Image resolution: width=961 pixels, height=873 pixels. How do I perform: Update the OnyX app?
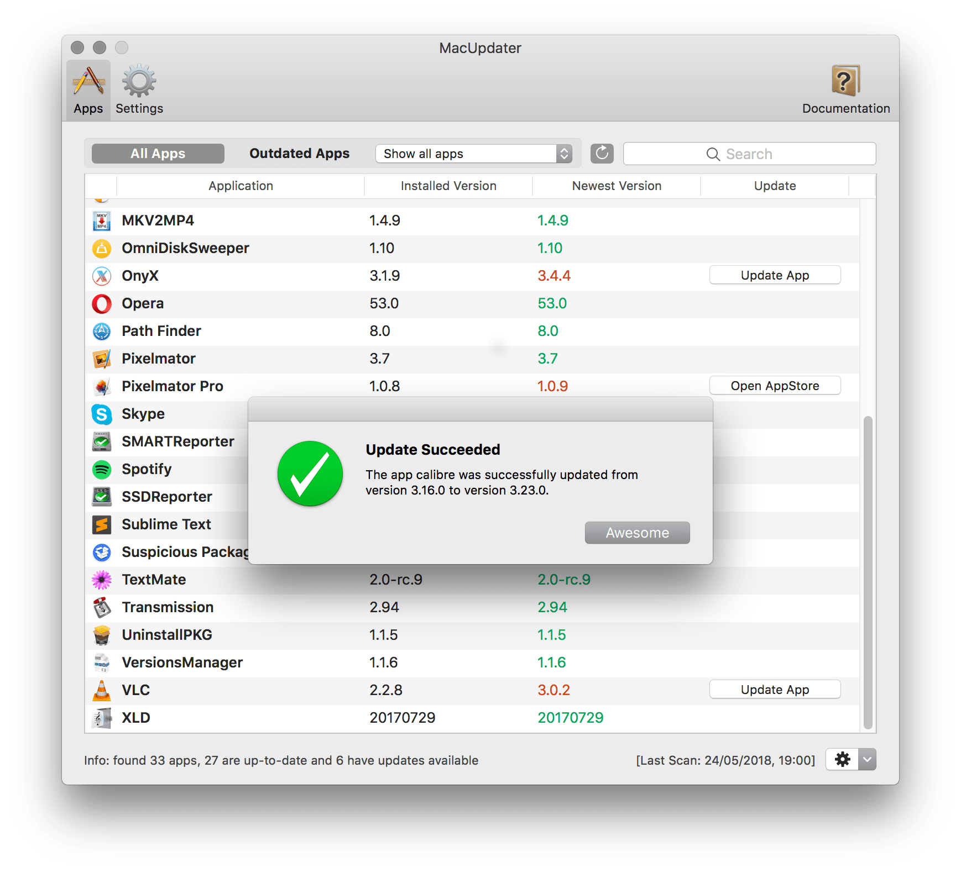pos(775,275)
